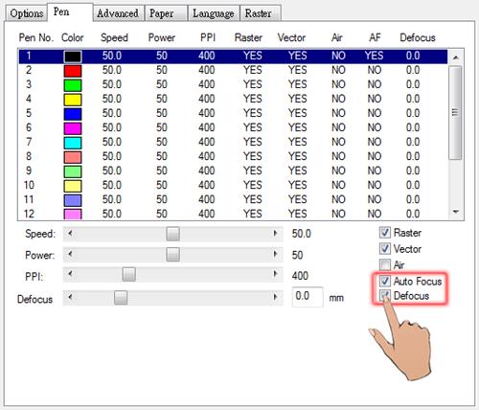Open the Paper tab
The height and width of the screenshot is (410, 479).
pyautogui.click(x=166, y=13)
